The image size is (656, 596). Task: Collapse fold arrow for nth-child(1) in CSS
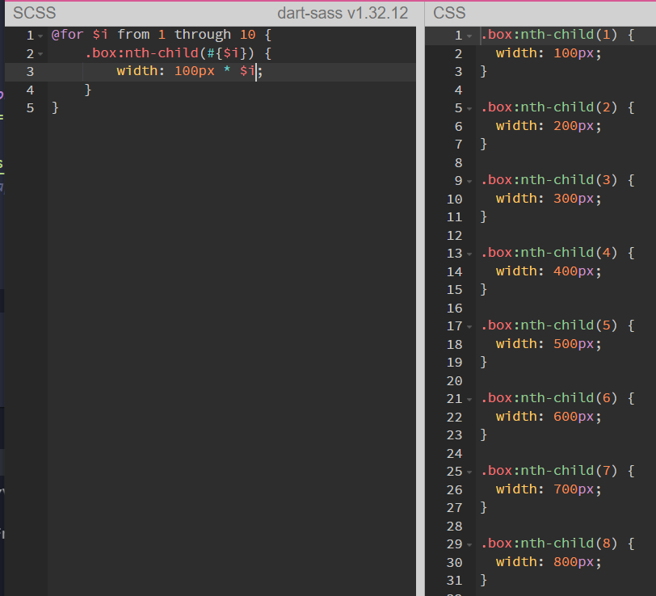coord(469,36)
